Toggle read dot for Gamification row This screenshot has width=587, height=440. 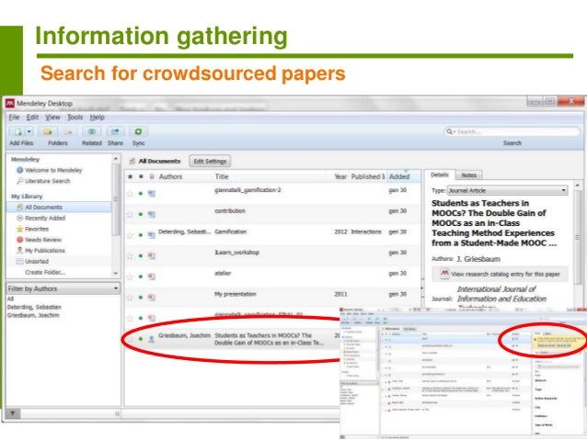point(141,235)
